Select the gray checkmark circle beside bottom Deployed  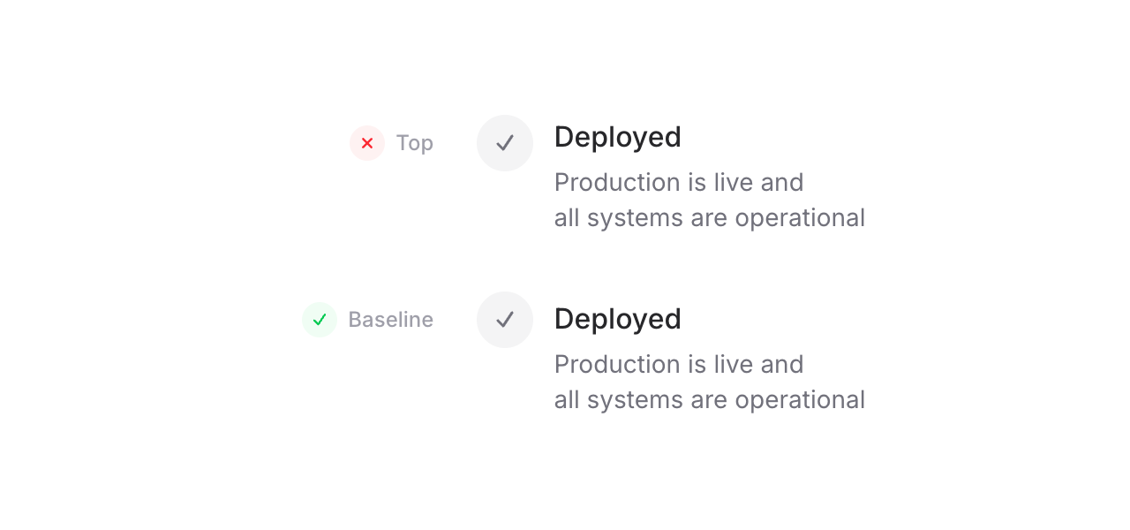coord(505,319)
